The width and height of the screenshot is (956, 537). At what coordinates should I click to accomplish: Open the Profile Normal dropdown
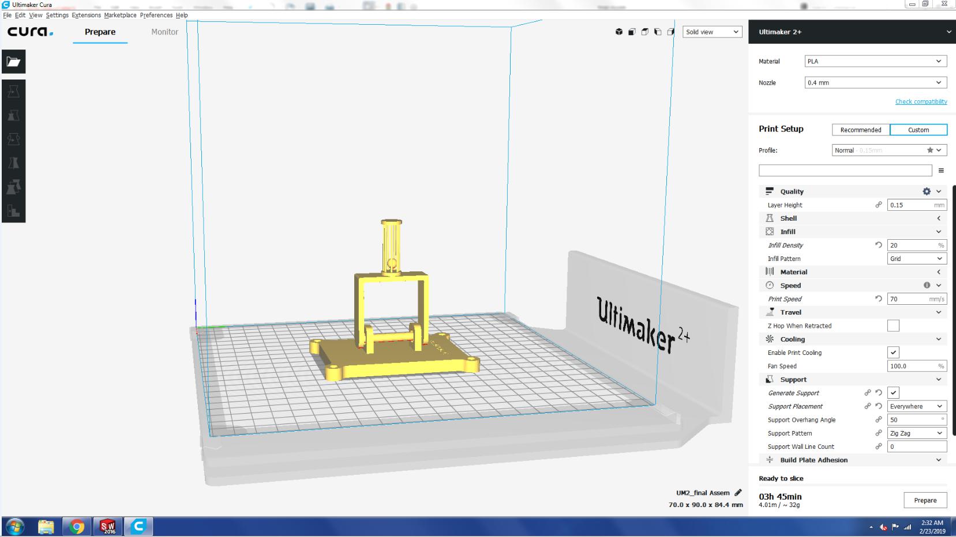889,150
